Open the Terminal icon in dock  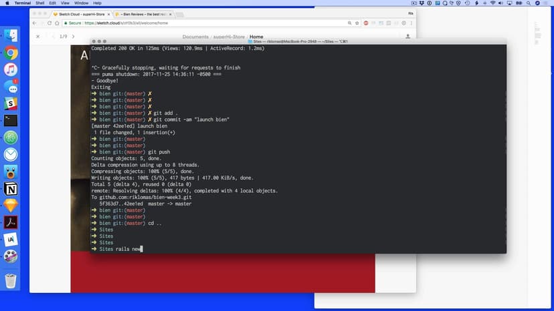click(11, 121)
